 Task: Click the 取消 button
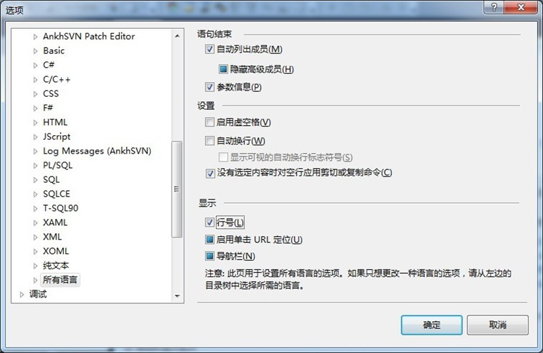click(498, 325)
